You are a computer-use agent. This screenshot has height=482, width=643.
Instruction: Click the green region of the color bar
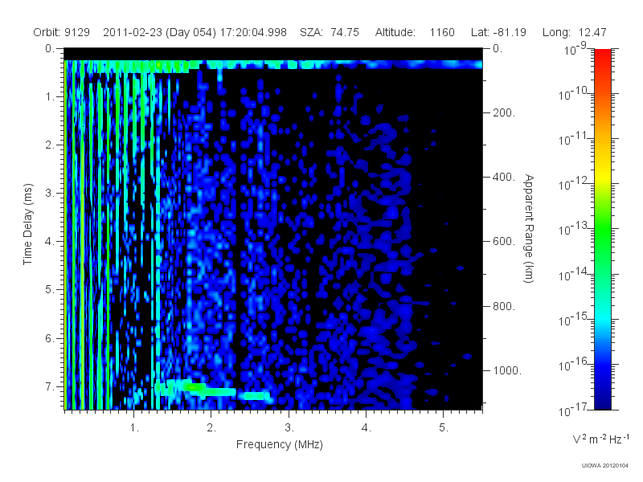[602, 238]
